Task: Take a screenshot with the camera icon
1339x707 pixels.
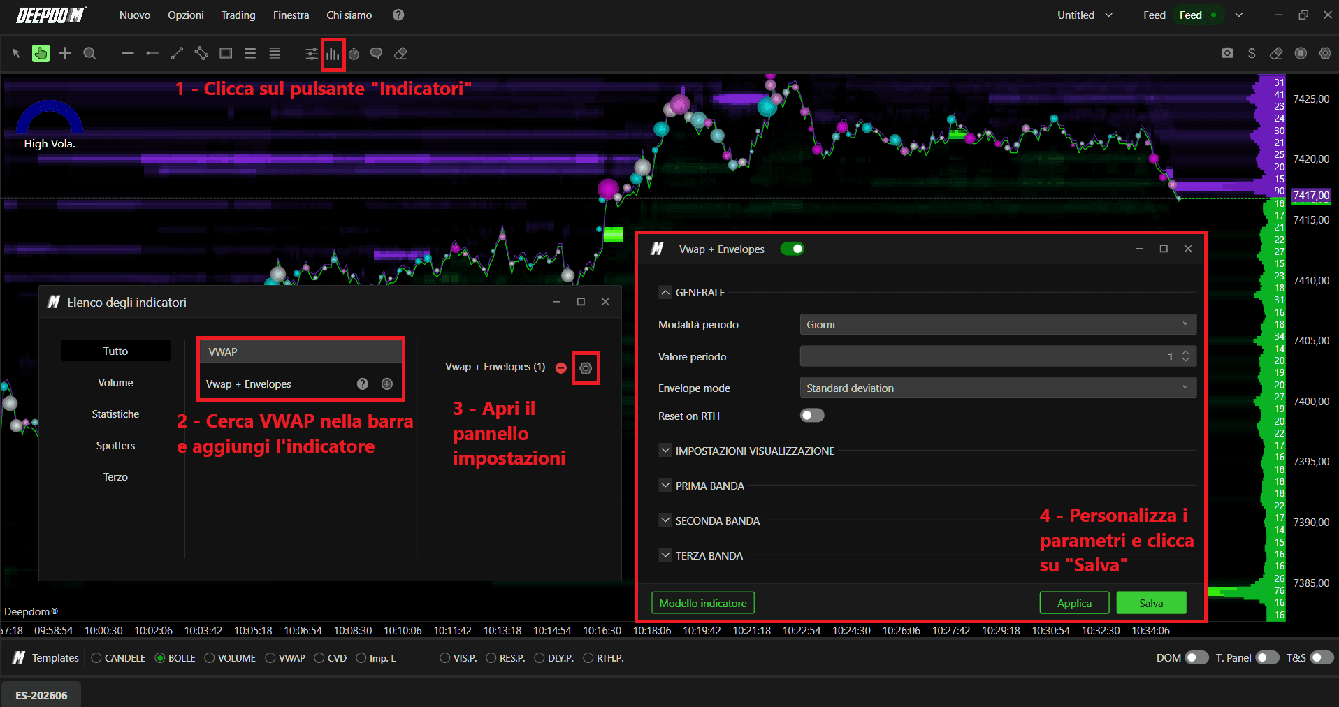Action: 1227,53
